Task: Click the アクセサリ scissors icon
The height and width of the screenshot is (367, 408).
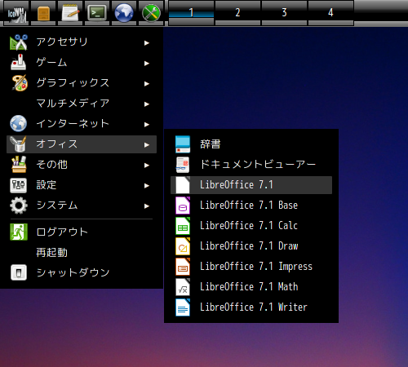Action: pyautogui.click(x=19, y=42)
